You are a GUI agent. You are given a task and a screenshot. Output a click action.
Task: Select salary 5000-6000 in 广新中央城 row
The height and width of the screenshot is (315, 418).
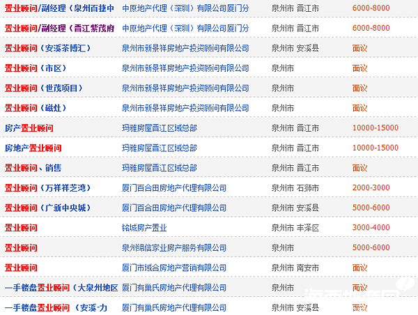371,208
